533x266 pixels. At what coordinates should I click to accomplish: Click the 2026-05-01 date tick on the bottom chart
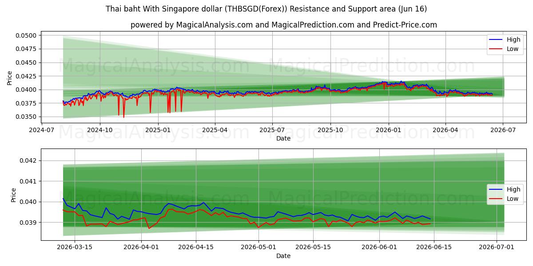pyautogui.click(x=259, y=247)
